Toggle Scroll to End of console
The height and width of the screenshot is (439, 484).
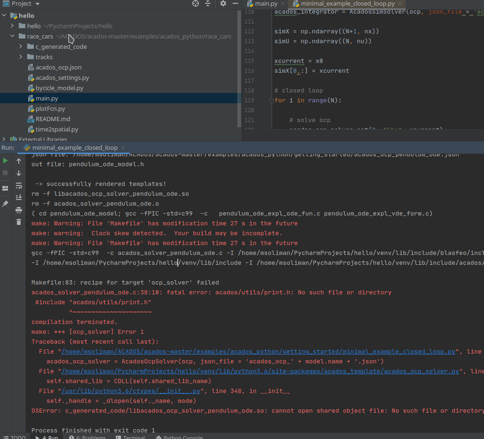tap(19, 197)
